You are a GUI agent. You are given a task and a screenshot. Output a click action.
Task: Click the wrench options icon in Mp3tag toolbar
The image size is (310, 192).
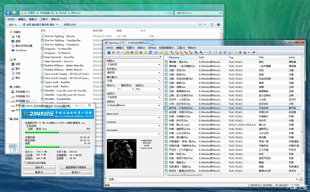pyautogui.click(x=253, y=52)
